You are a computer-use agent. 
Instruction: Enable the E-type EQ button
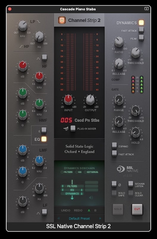(x=44, y=130)
